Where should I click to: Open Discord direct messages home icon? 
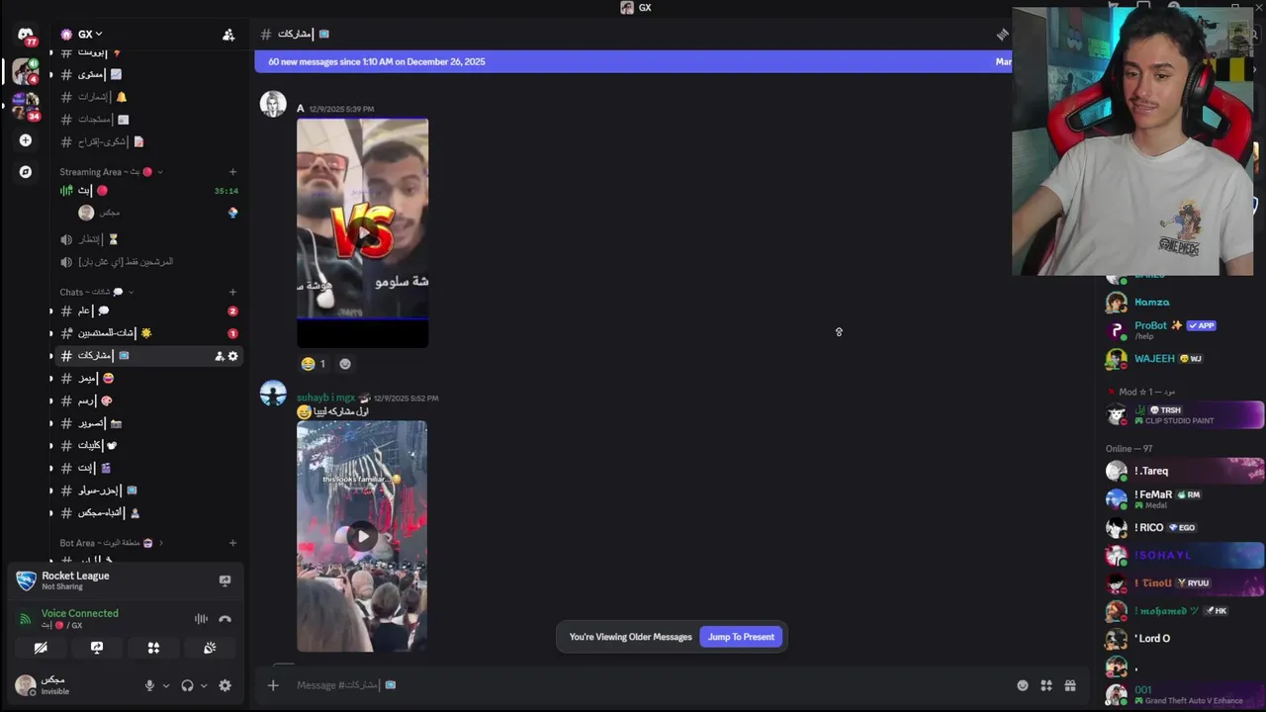tap(26, 35)
